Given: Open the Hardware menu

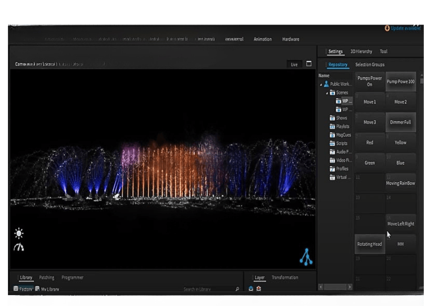Looking at the screenshot, I should [291, 39].
